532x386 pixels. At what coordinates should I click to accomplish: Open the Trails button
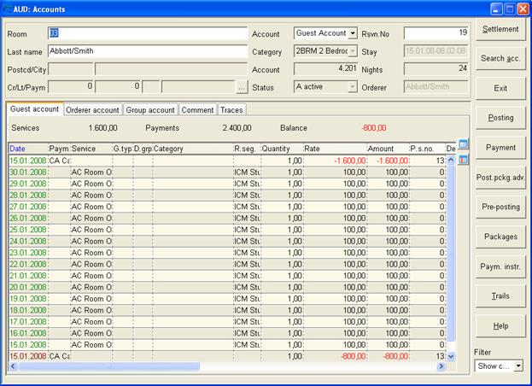pos(500,295)
